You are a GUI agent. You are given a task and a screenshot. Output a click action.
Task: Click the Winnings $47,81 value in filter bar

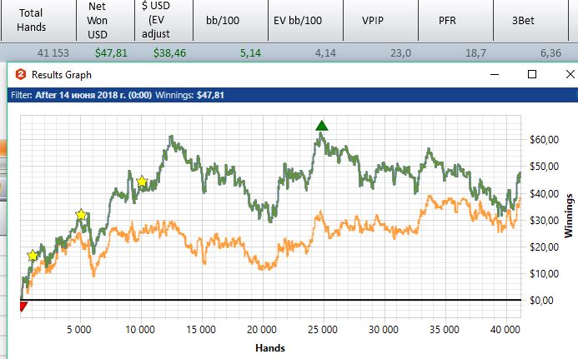210,95
